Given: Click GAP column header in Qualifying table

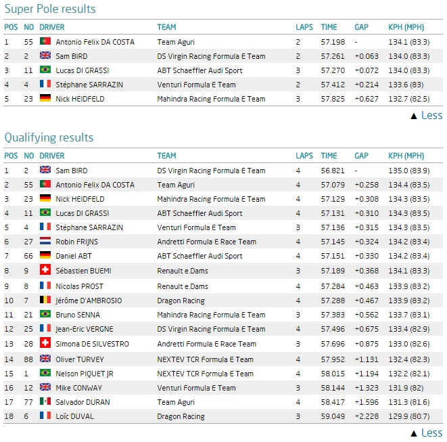Looking at the screenshot, I should click(362, 156).
